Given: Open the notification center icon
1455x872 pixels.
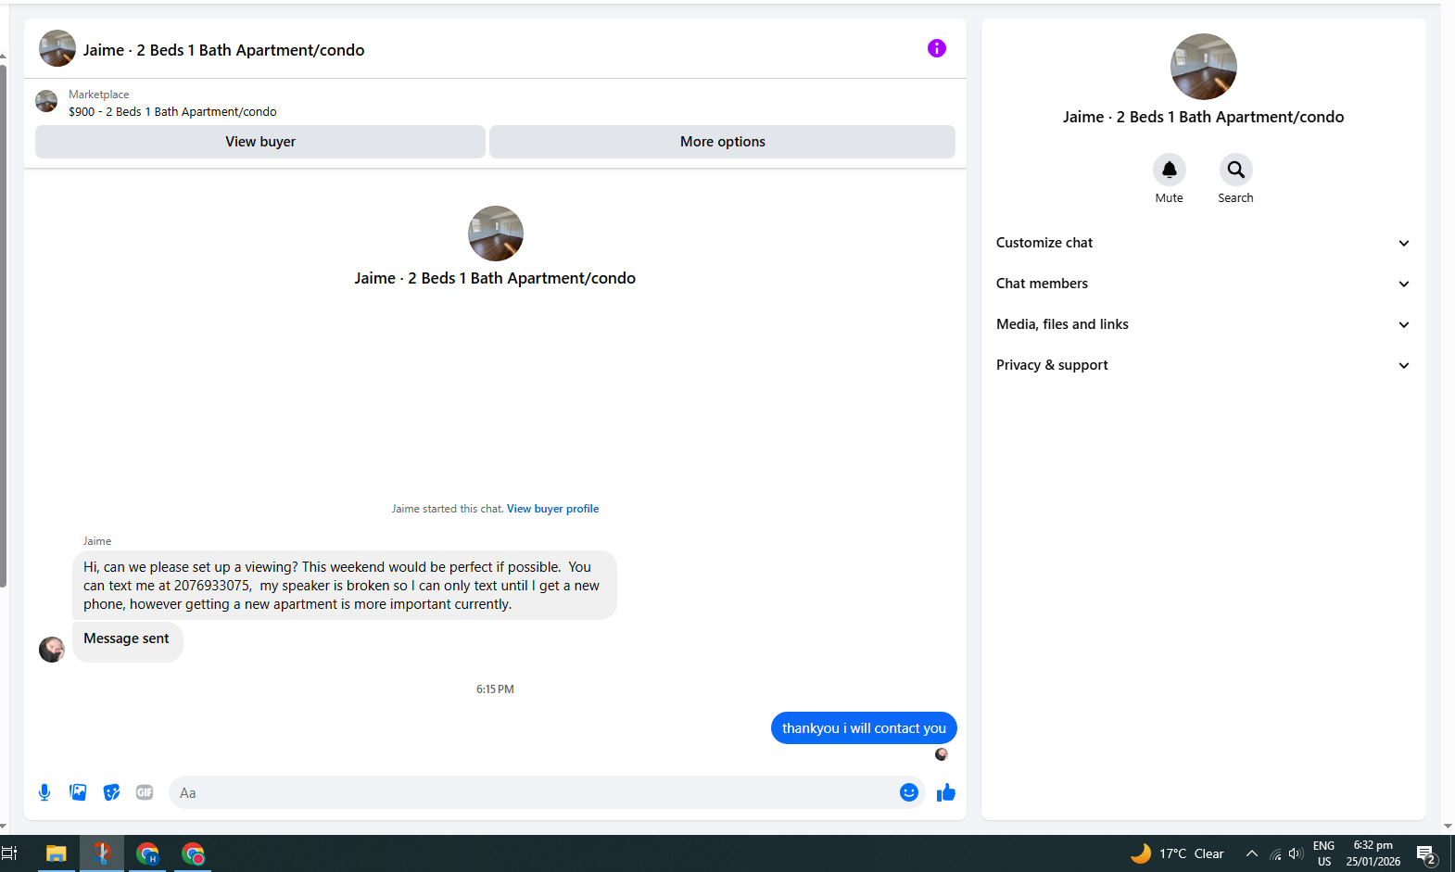Looking at the screenshot, I should coord(1426,853).
